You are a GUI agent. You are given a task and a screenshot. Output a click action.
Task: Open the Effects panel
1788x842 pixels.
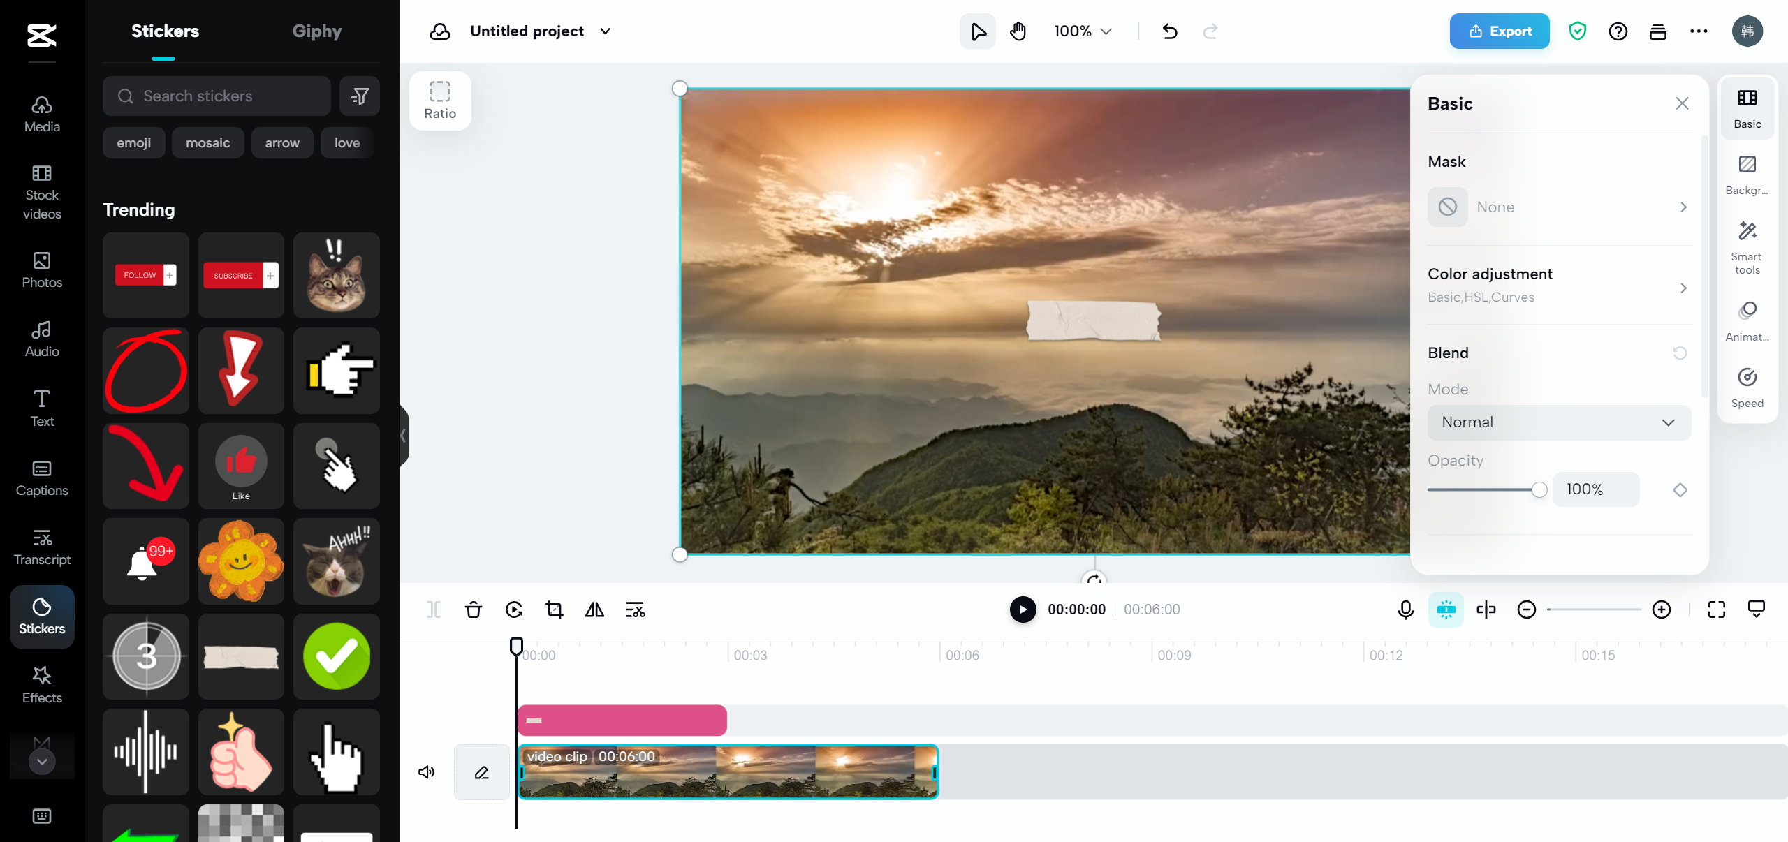(41, 685)
